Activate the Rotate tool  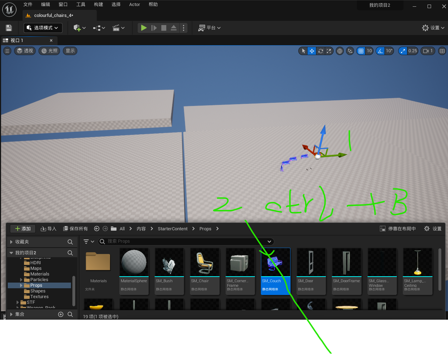tap(321, 51)
